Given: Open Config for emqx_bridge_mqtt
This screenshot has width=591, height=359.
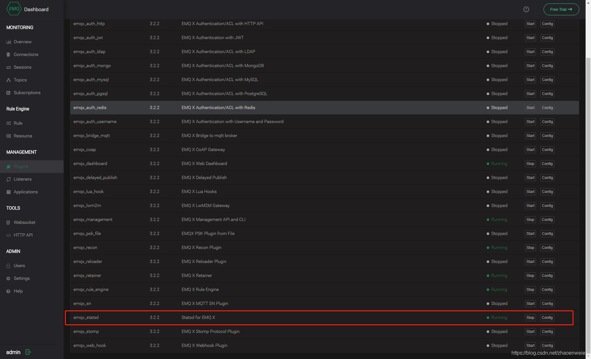Looking at the screenshot, I should pos(547,136).
